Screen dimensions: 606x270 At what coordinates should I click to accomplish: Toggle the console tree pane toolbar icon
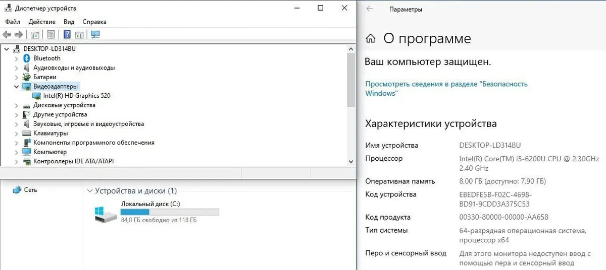coord(35,35)
